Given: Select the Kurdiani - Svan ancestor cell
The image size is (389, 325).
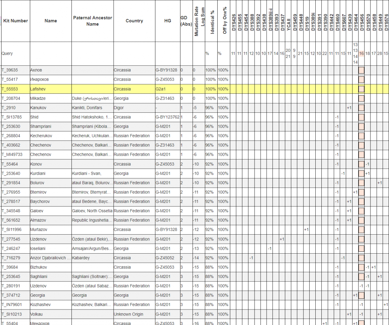Looking at the screenshot, I should pos(87,174).
